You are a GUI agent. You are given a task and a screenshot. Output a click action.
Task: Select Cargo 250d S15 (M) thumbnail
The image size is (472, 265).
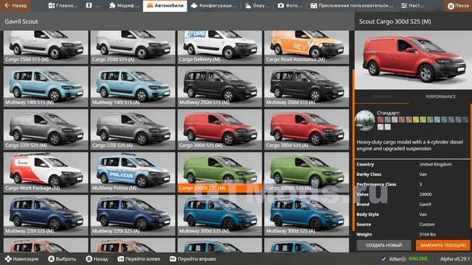point(46,47)
